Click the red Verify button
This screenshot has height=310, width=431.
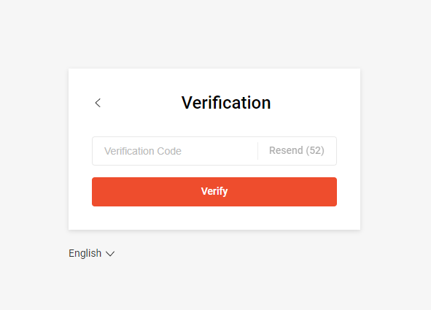[214, 192]
